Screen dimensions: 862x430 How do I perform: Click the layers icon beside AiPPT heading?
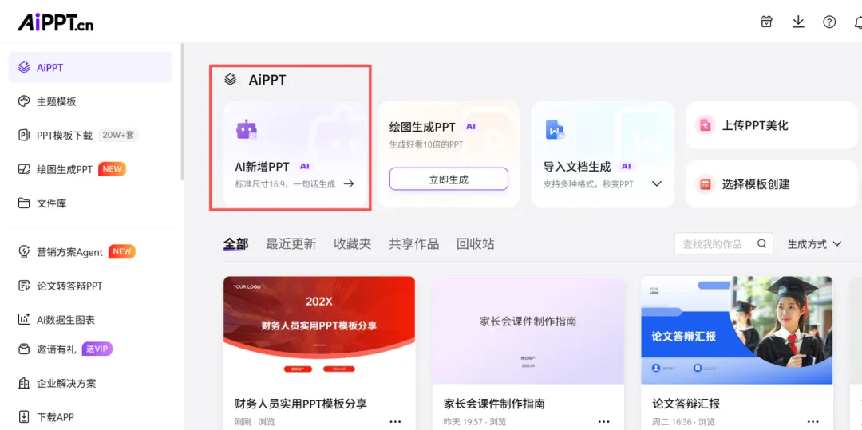pyautogui.click(x=231, y=80)
